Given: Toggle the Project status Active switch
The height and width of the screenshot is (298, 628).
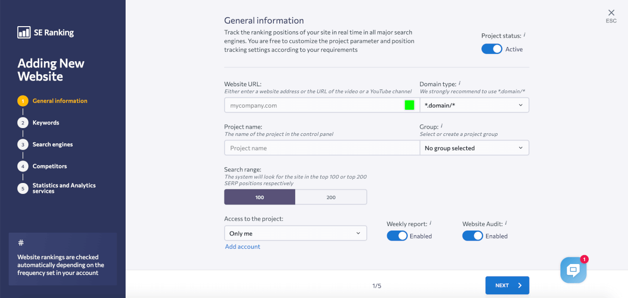Looking at the screenshot, I should click(491, 49).
